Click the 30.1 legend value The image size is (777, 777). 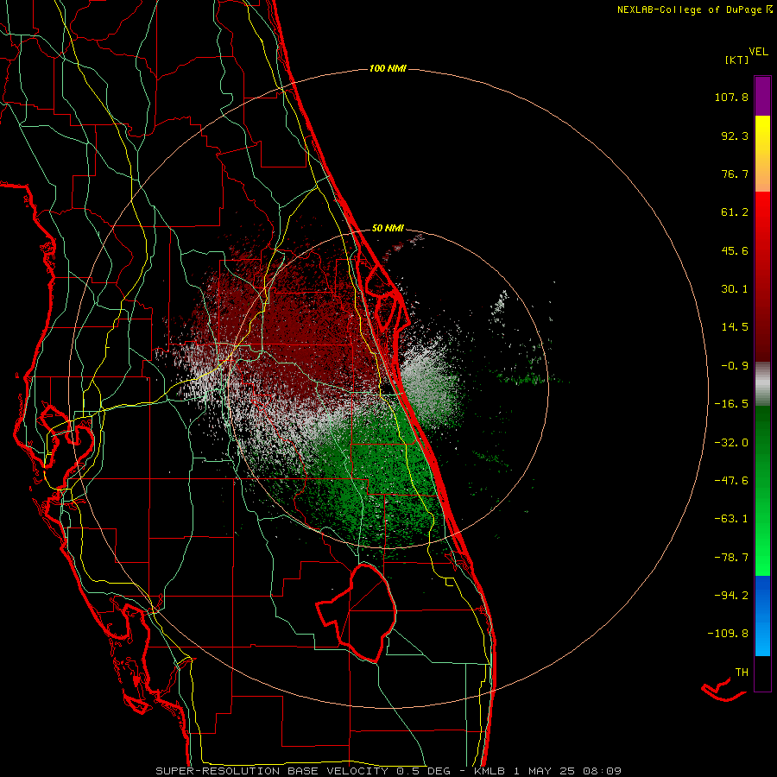(735, 289)
